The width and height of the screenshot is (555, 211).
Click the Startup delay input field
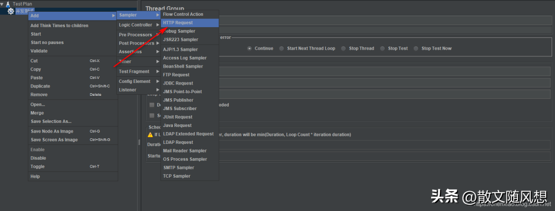tap(385, 156)
